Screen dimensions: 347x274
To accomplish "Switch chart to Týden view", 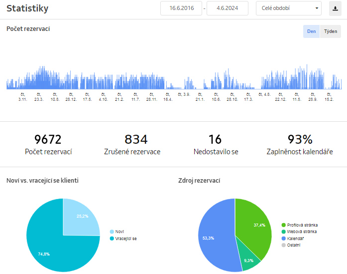I will (331, 31).
